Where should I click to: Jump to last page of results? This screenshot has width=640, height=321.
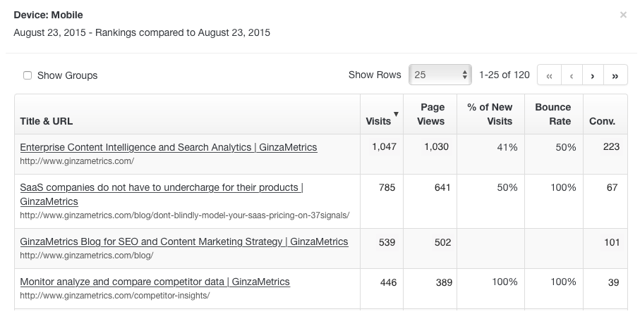coord(615,75)
